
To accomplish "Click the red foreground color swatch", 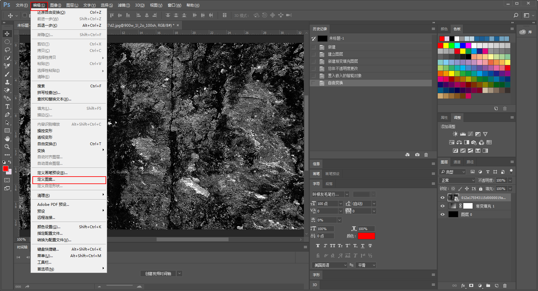I will pyautogui.click(x=5, y=169).
